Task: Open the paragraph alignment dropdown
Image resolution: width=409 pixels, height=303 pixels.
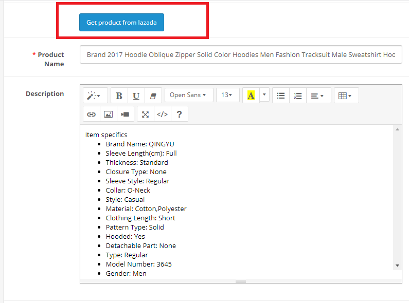Action: (318, 96)
